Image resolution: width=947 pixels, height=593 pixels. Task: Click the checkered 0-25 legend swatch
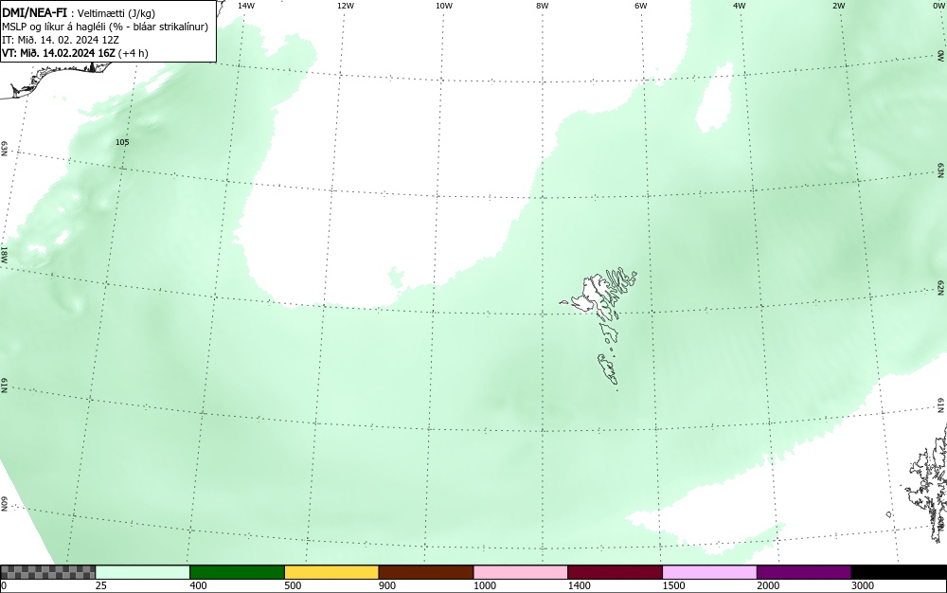(47, 572)
